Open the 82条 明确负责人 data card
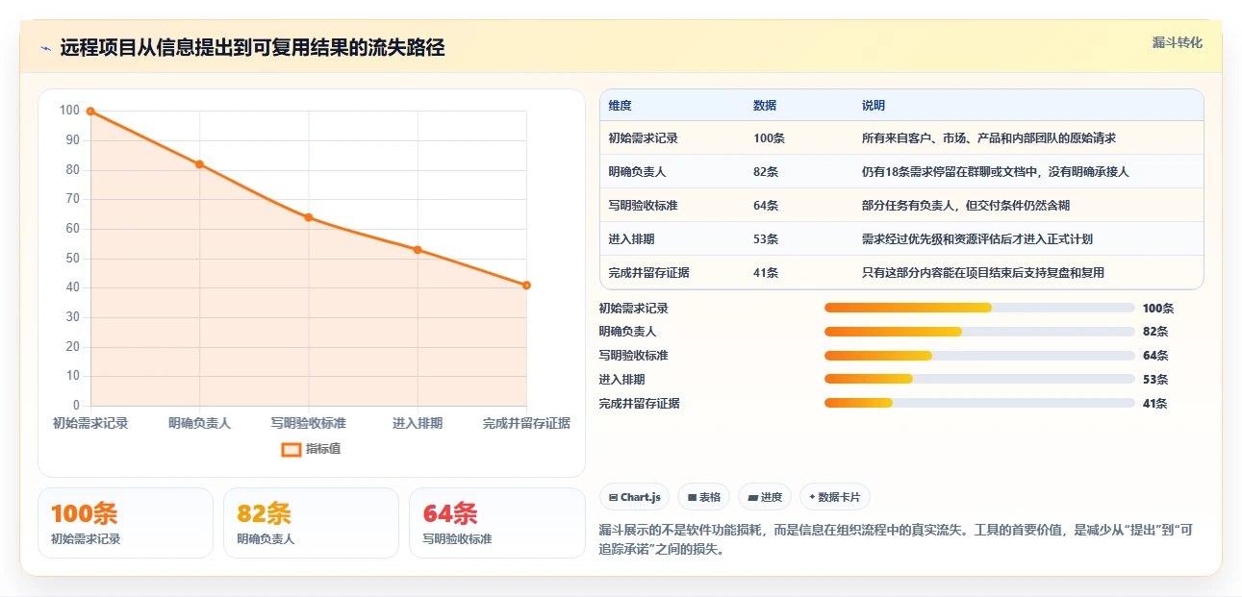Viewport: 1242px width, 597px height. 311,523
